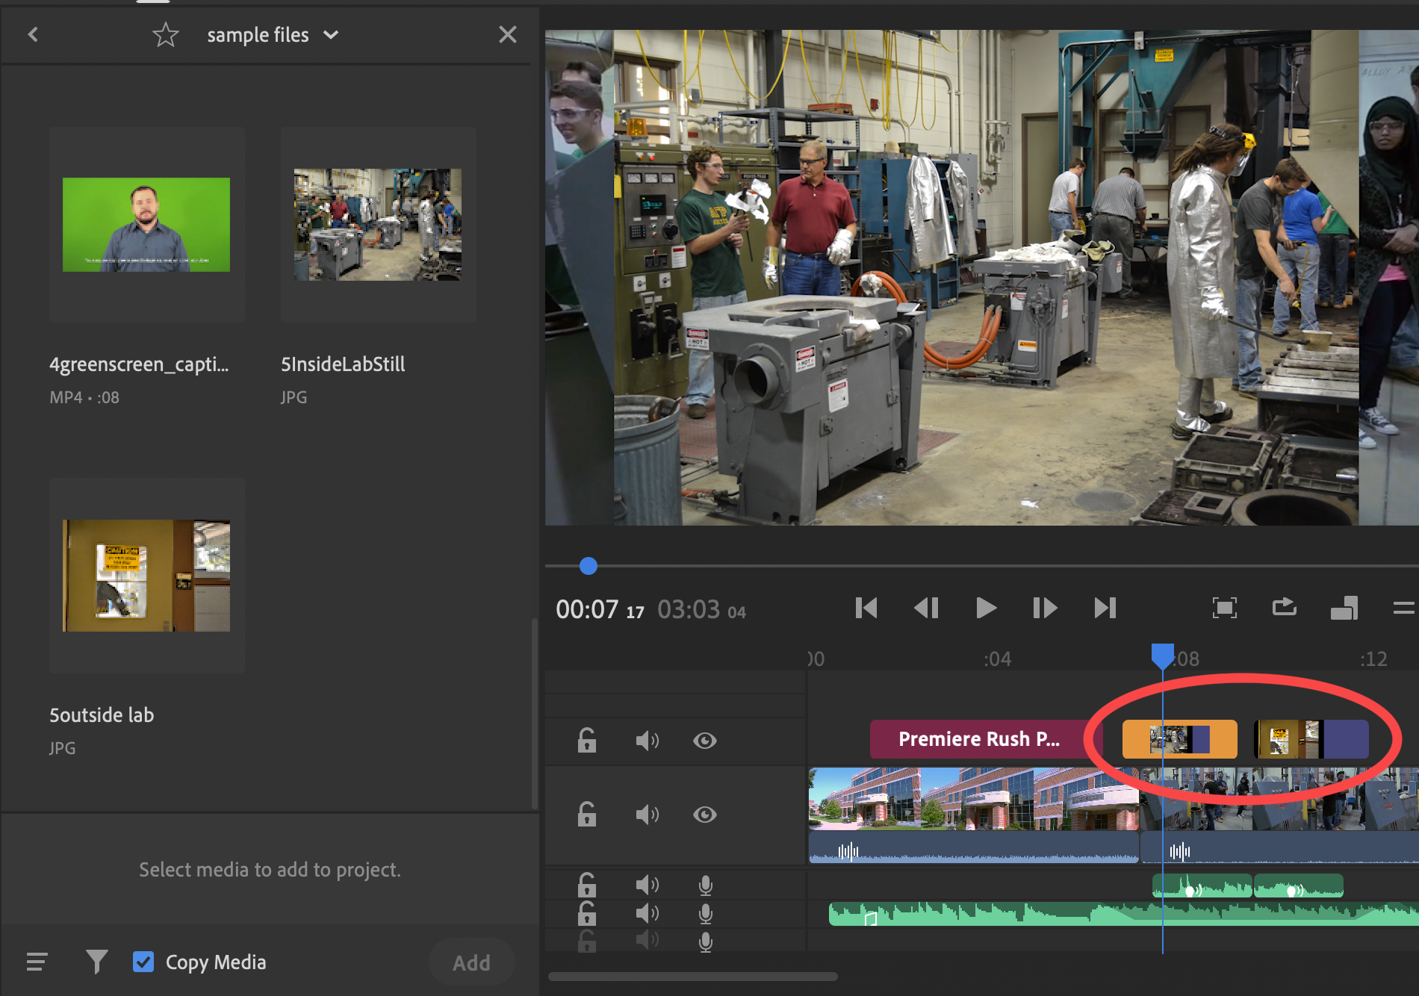Click the timeline playhead marker

coord(1162,656)
